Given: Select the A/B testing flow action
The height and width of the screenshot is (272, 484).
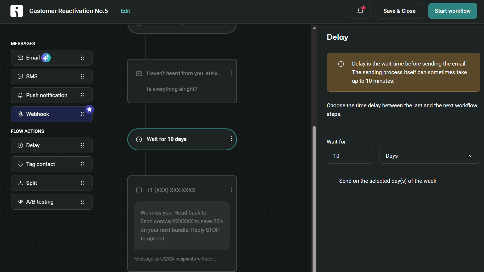Looking at the screenshot, I should coord(52,202).
